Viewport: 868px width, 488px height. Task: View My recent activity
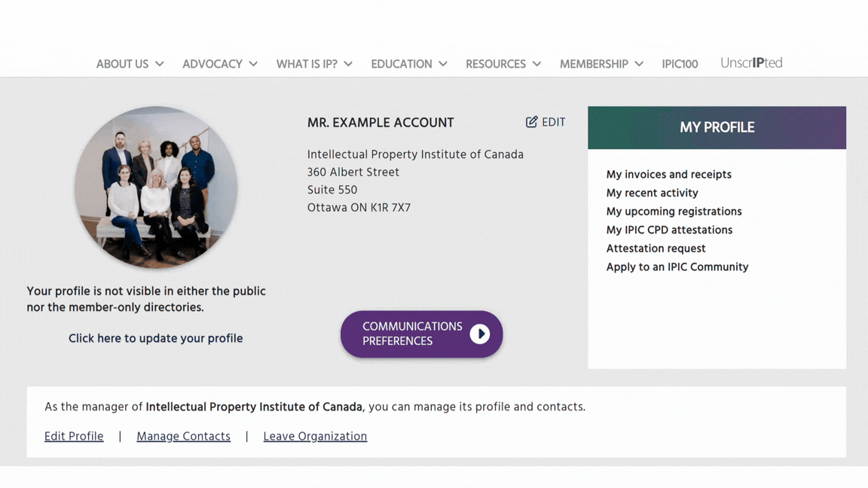[x=652, y=193]
